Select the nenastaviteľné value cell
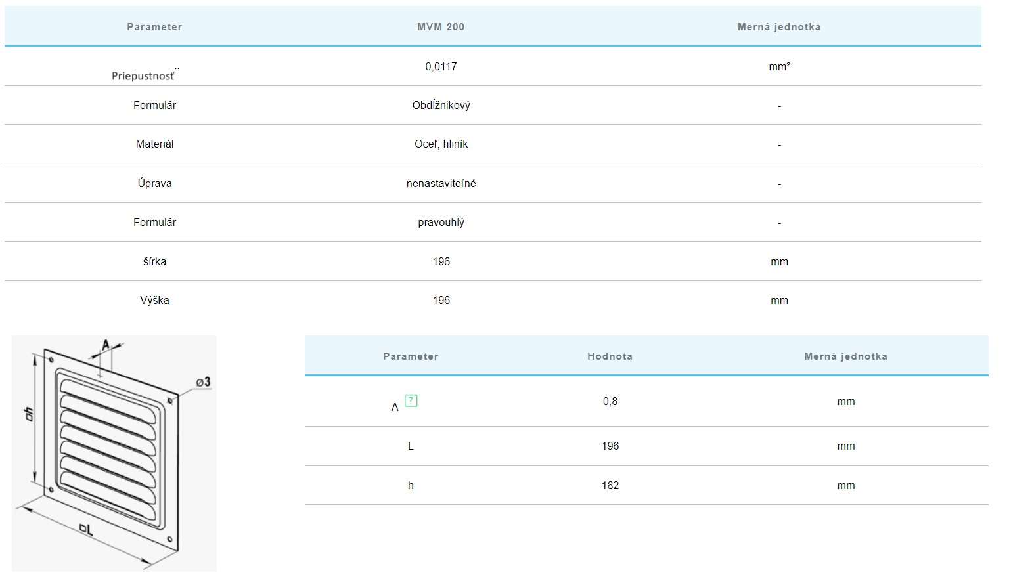Image resolution: width=1009 pixels, height=581 pixels. click(441, 183)
